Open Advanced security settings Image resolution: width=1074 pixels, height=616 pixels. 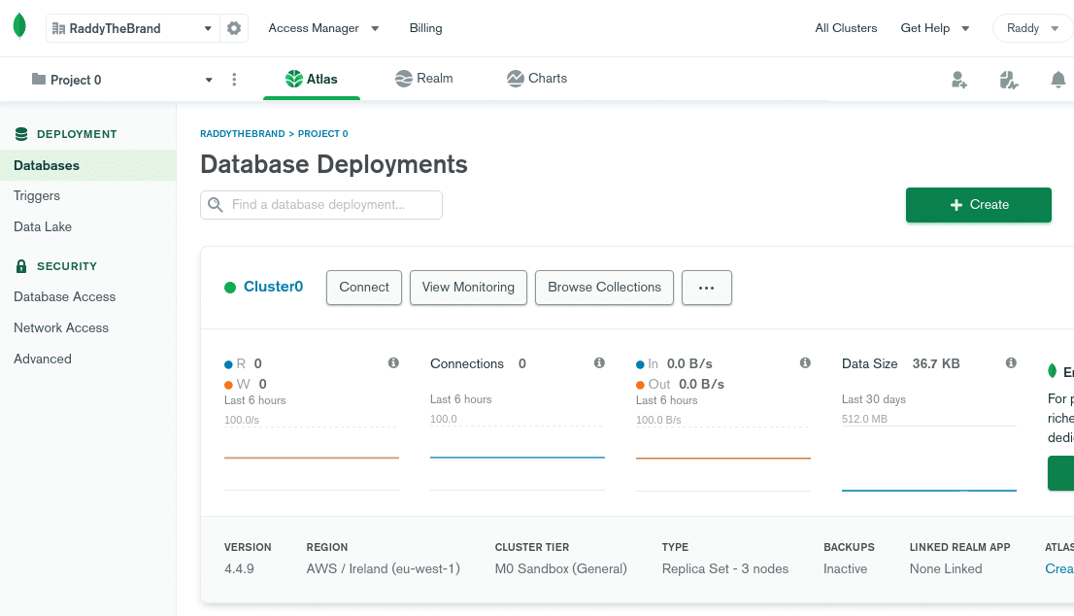click(43, 359)
